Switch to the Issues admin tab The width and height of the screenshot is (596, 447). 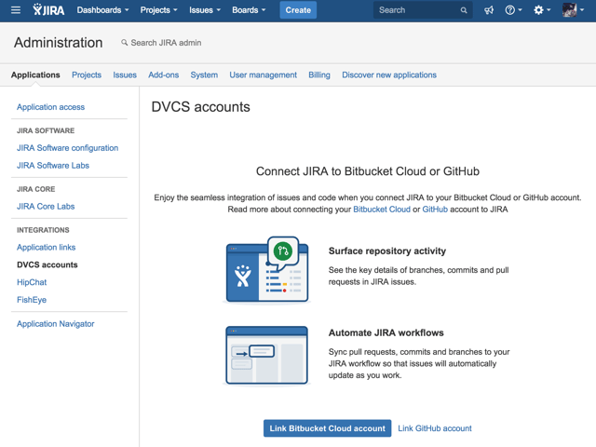[x=125, y=74]
